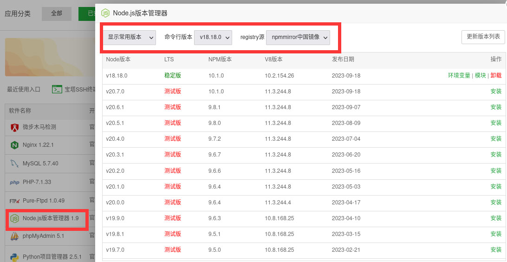Image resolution: width=507 pixels, height=262 pixels.
Task: Open 环境变量 for v18.18.0
Action: click(x=459, y=75)
